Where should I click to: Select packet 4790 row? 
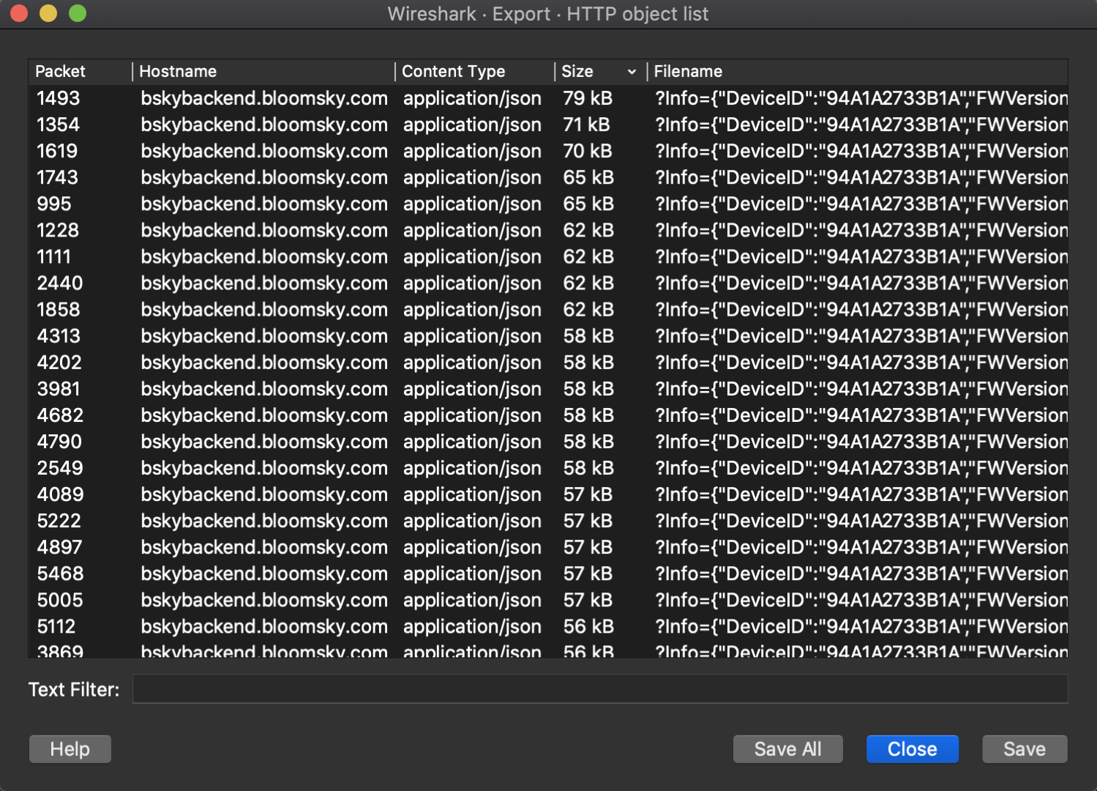point(549,442)
